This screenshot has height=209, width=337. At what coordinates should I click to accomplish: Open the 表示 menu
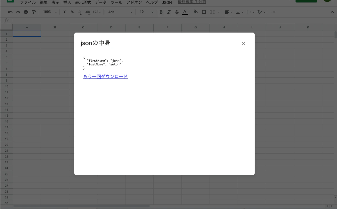[55, 3]
